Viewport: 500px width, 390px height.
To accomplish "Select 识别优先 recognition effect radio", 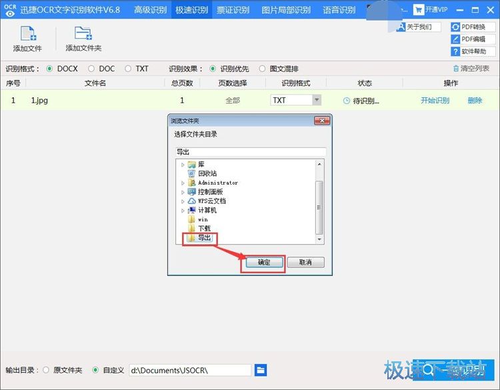I will 213,69.
